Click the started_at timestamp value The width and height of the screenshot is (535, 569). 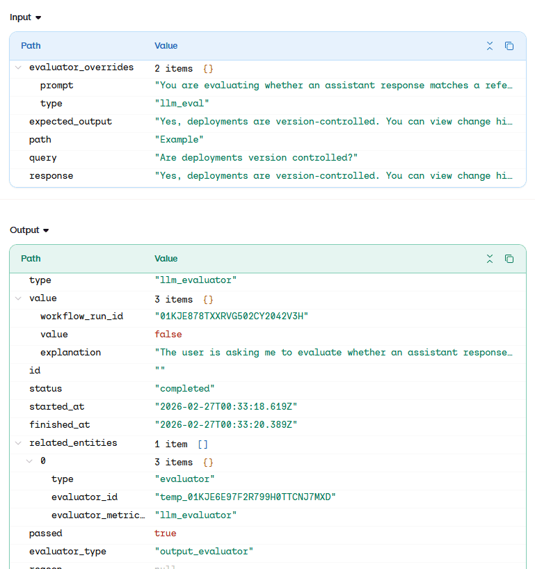pyautogui.click(x=226, y=407)
